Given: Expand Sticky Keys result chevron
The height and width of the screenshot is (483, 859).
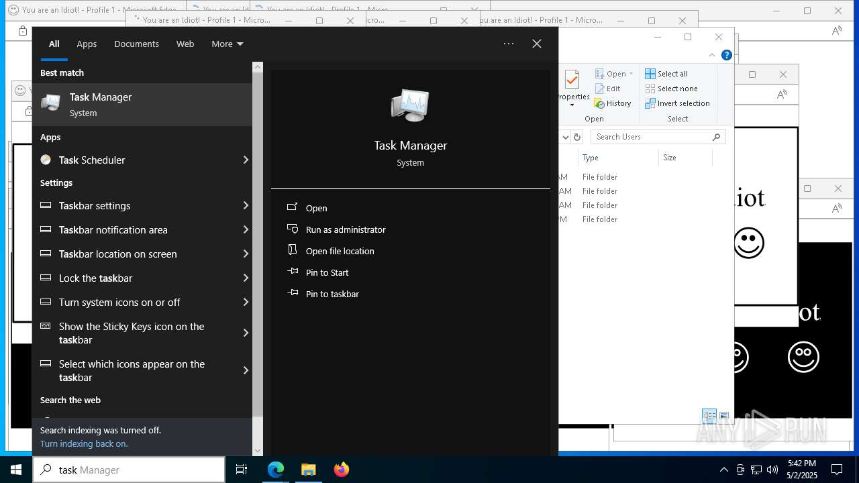Looking at the screenshot, I should click(246, 333).
